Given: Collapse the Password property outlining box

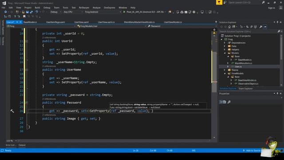Looking at the screenshot, I should point(27,103).
